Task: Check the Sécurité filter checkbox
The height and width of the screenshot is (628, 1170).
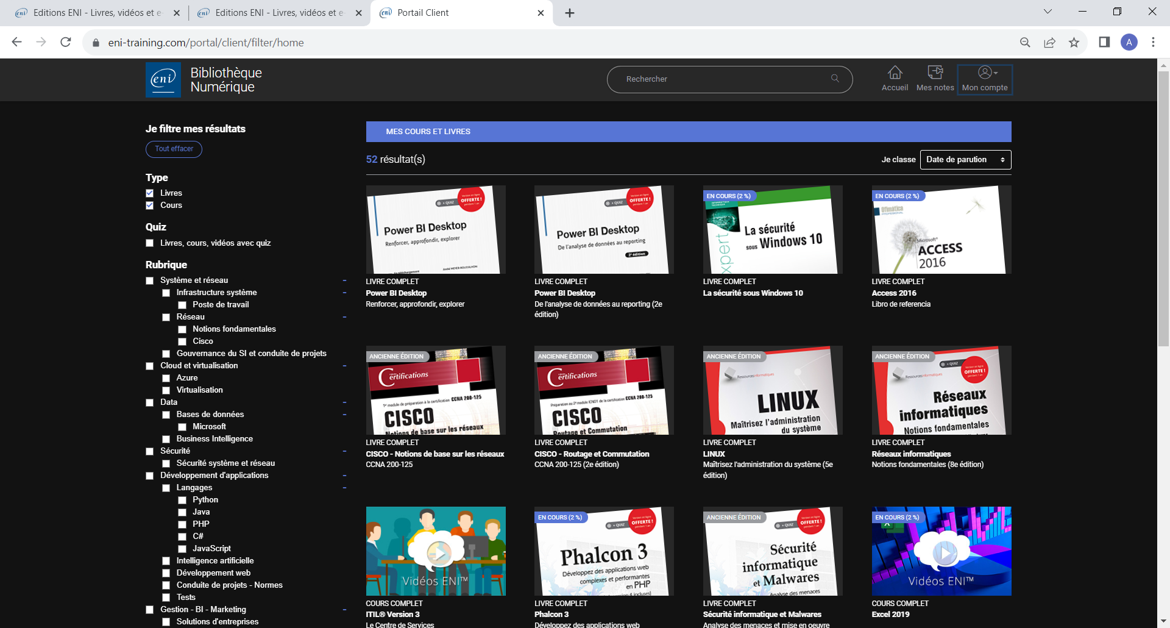Action: coord(150,451)
